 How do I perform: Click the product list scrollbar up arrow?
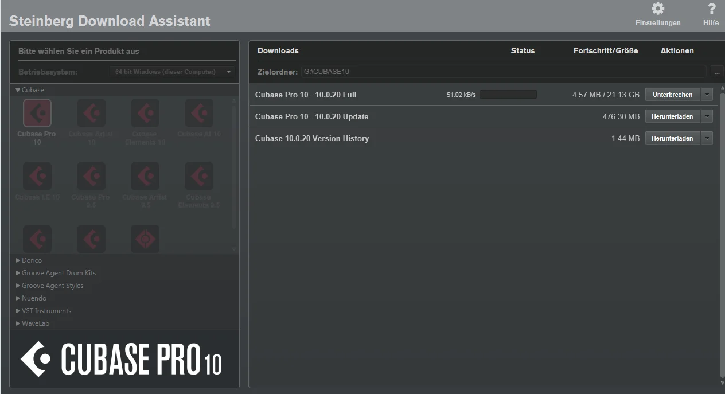pos(233,100)
